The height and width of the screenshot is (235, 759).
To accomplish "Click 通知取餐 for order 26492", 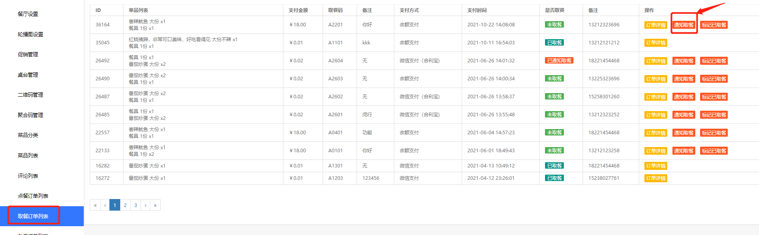I will click(x=684, y=61).
